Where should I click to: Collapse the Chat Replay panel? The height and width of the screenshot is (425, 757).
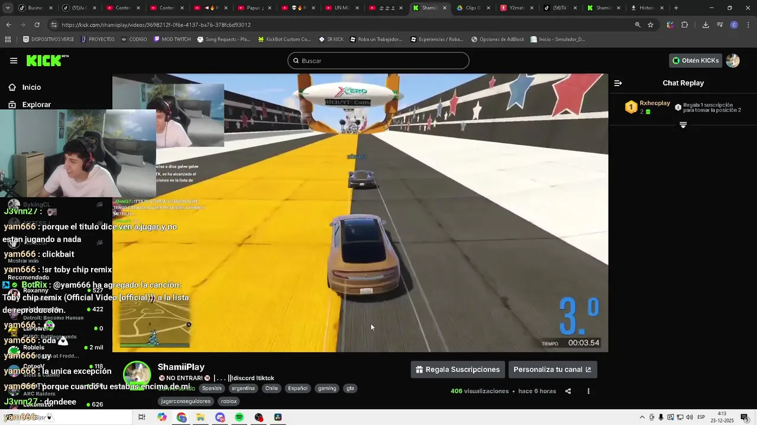618,83
